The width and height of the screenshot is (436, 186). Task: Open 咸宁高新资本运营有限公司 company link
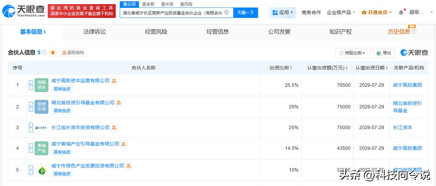coord(80,81)
